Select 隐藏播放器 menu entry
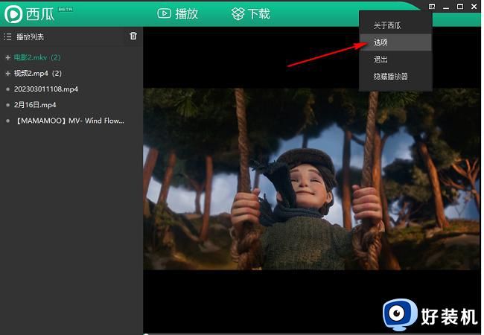This screenshot has height=335, width=484. coord(395,76)
